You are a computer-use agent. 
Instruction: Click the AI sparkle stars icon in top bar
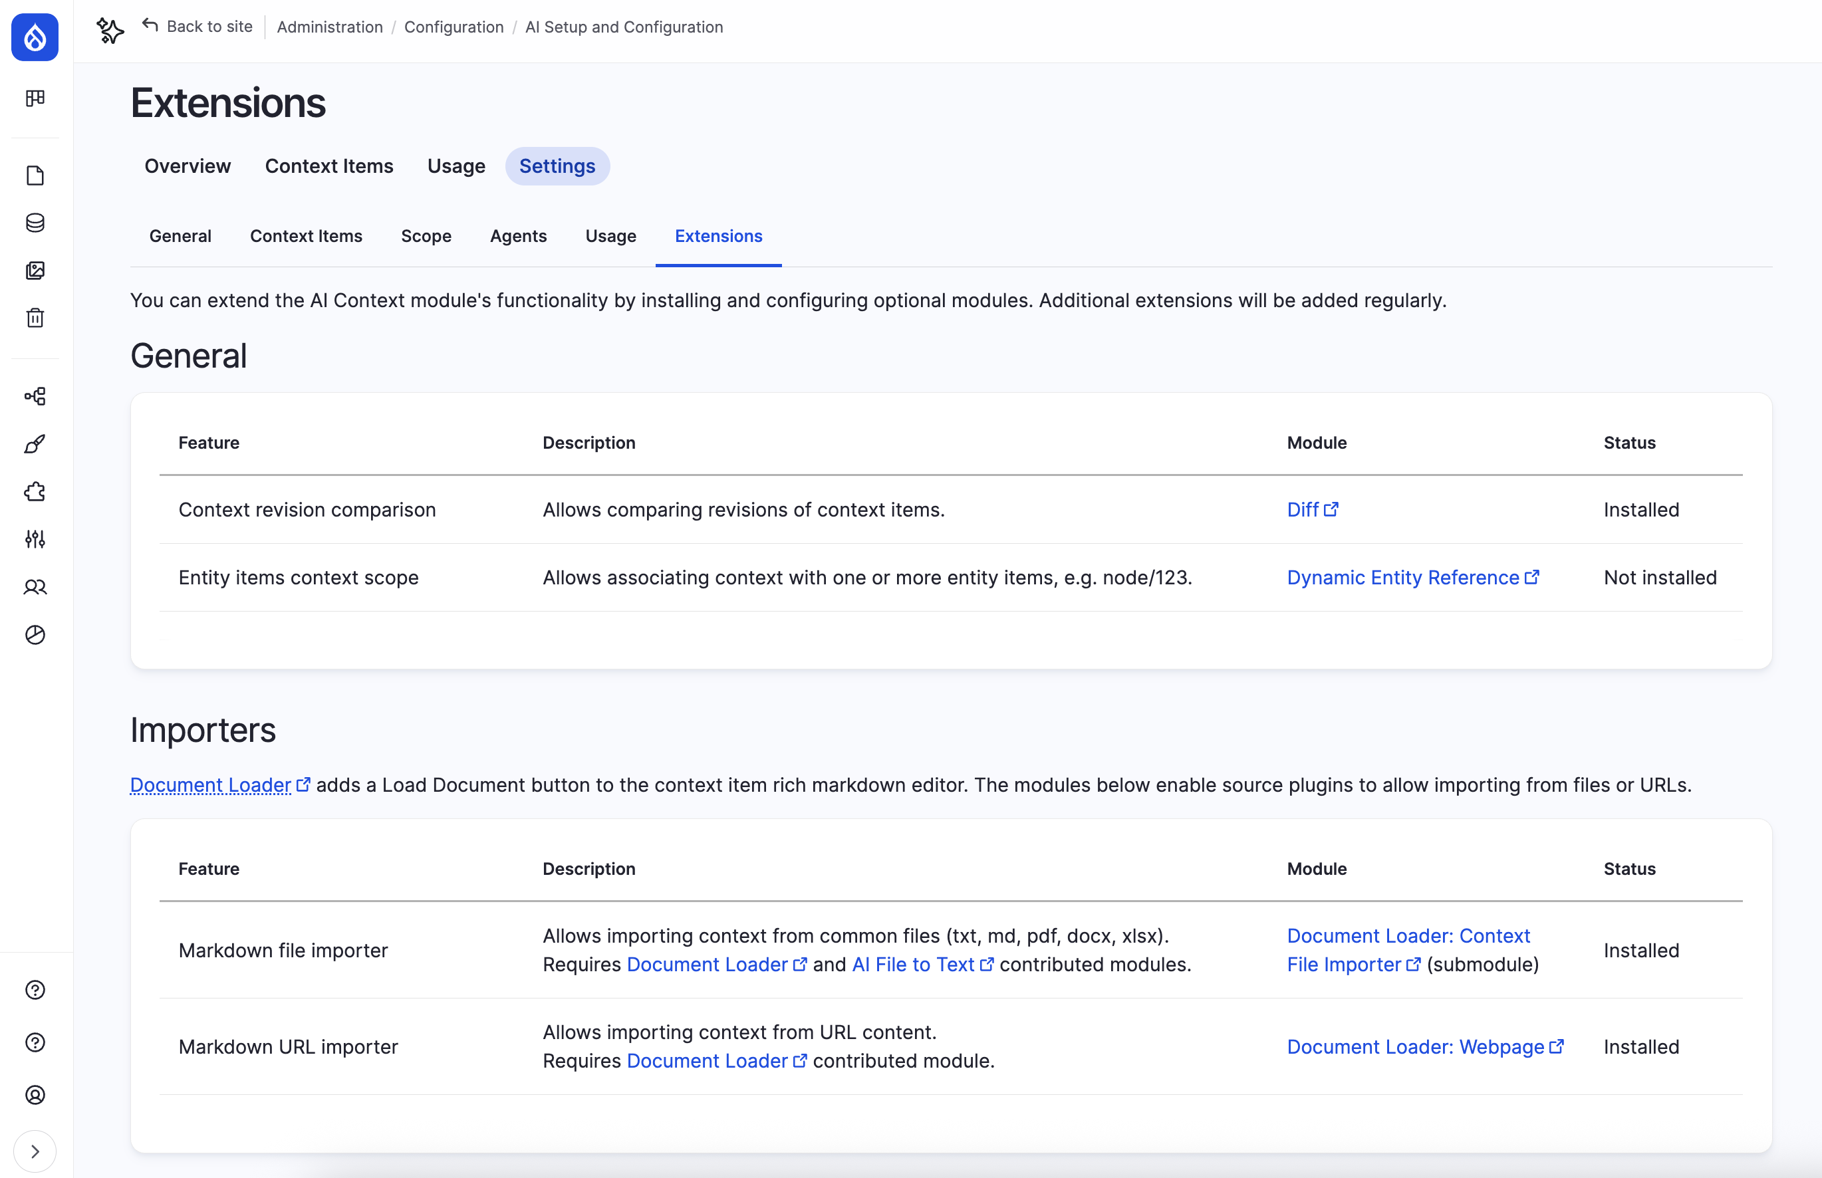coord(110,31)
